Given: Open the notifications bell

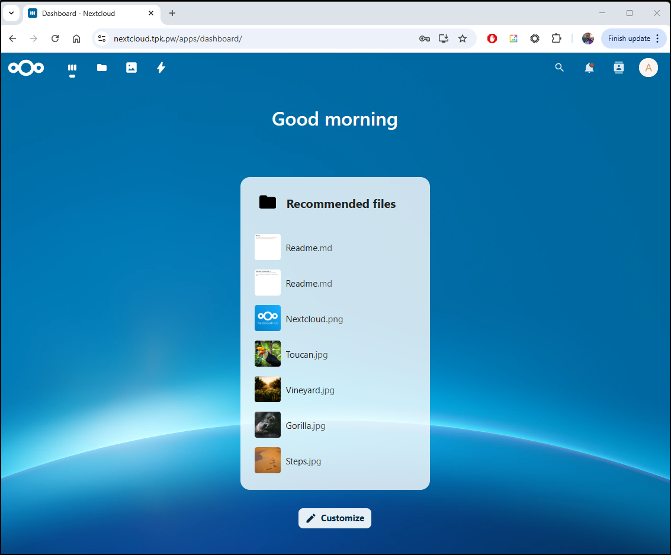Looking at the screenshot, I should [x=589, y=68].
